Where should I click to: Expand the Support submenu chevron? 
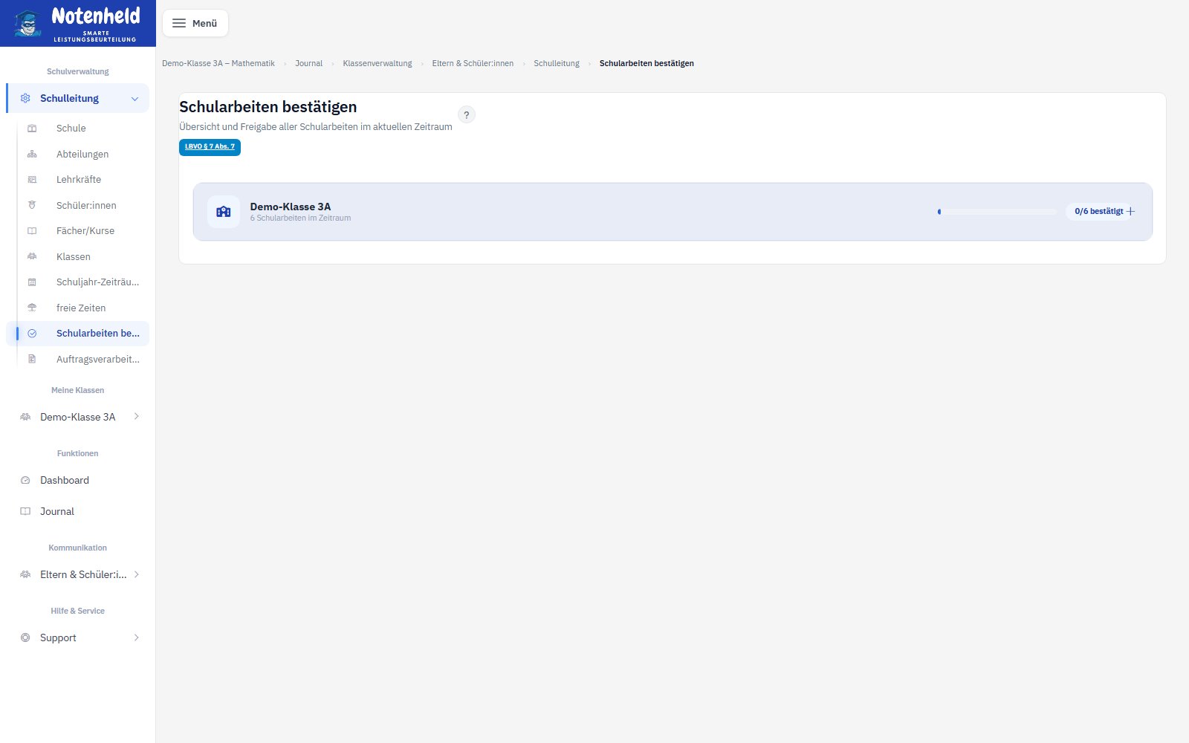pos(137,637)
